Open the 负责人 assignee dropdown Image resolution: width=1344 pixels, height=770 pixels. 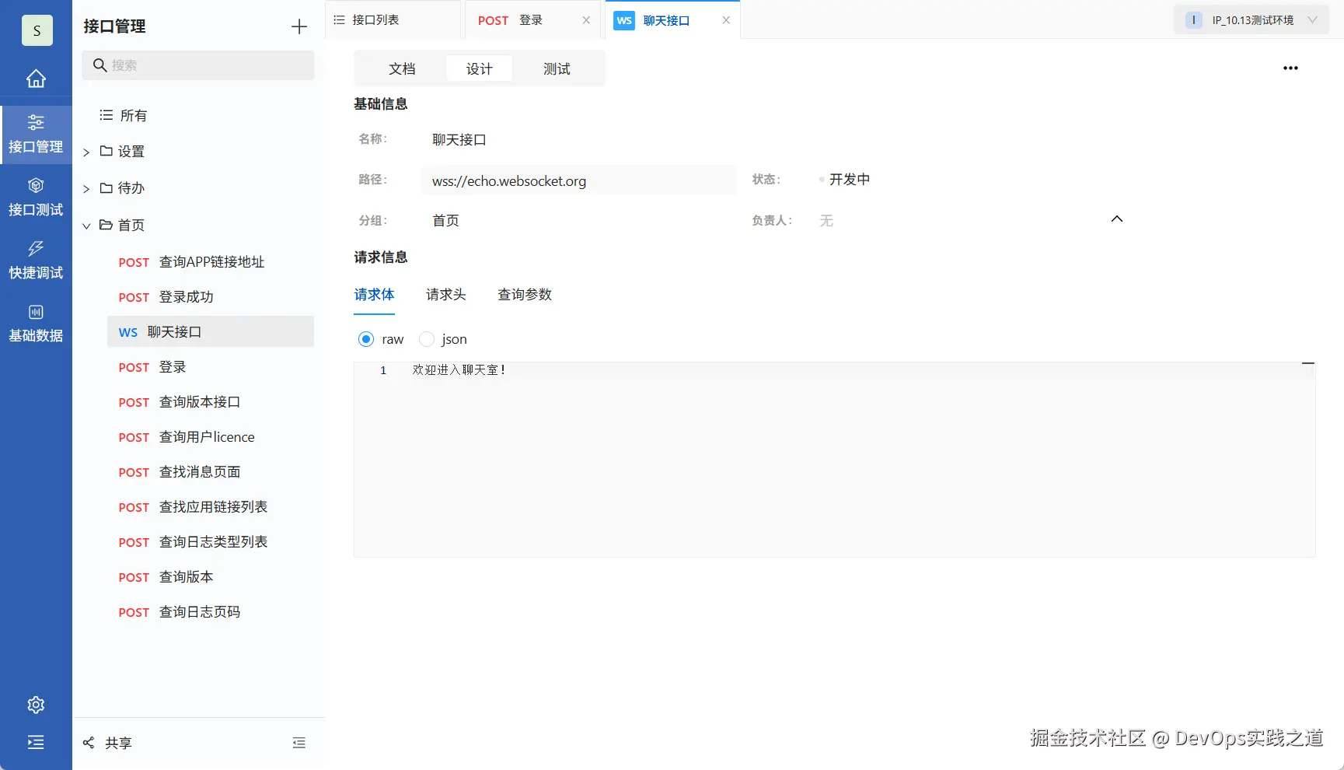click(826, 221)
